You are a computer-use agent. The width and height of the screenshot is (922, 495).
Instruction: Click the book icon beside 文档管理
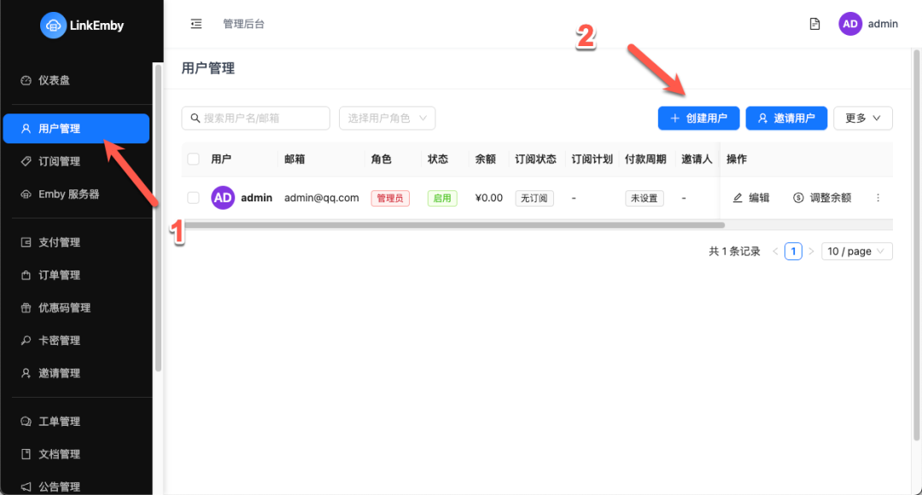click(x=26, y=454)
